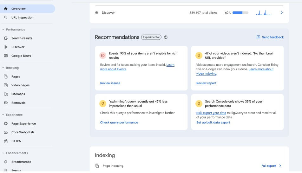302x173 pixels.
Task: Click the Discover clicks sparkline chart
Action: tap(264, 13)
